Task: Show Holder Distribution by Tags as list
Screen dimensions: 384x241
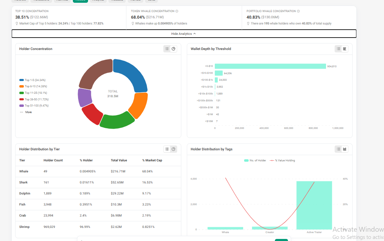Action: [338, 149]
